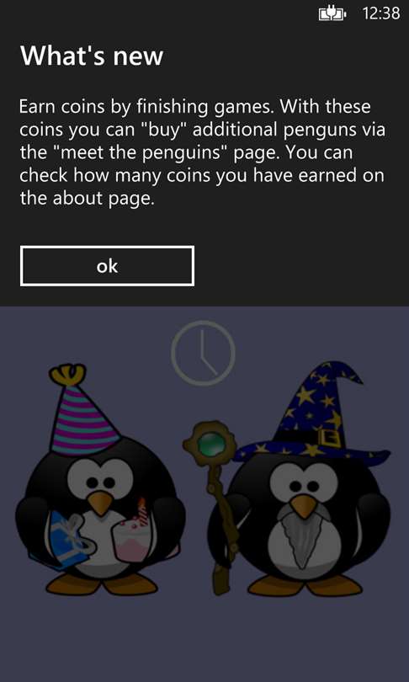
Task: Select the clock timer icon above penguins
Action: (x=203, y=353)
